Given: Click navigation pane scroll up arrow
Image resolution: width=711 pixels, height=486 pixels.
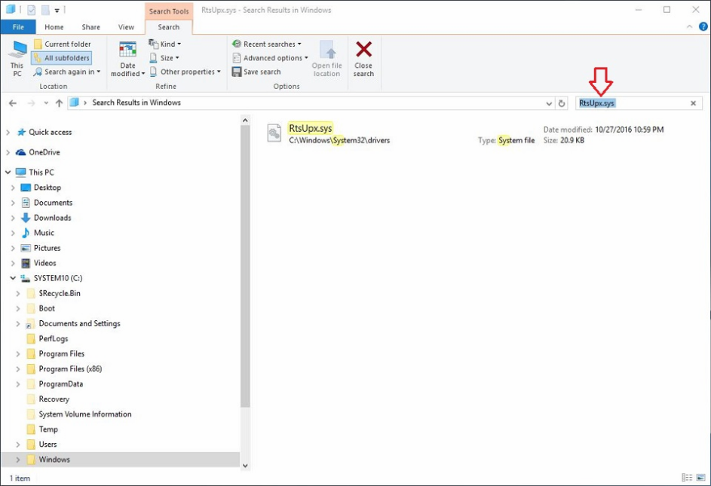Looking at the screenshot, I should click(245, 121).
